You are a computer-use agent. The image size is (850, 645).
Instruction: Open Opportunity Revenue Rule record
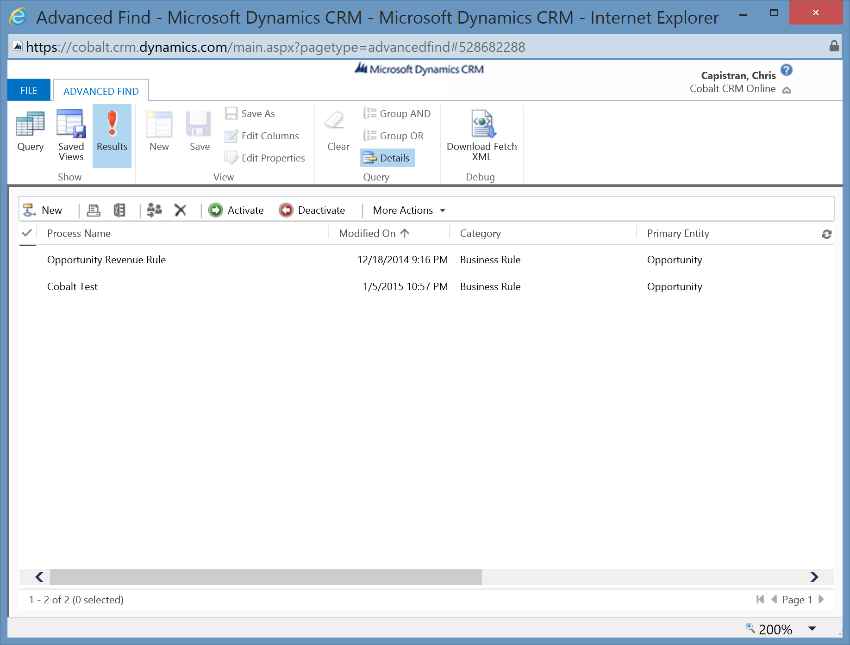(x=106, y=260)
